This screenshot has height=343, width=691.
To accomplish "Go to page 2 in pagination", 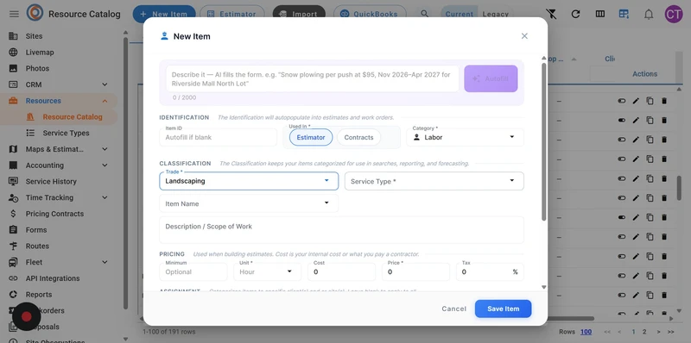I will coord(644,332).
